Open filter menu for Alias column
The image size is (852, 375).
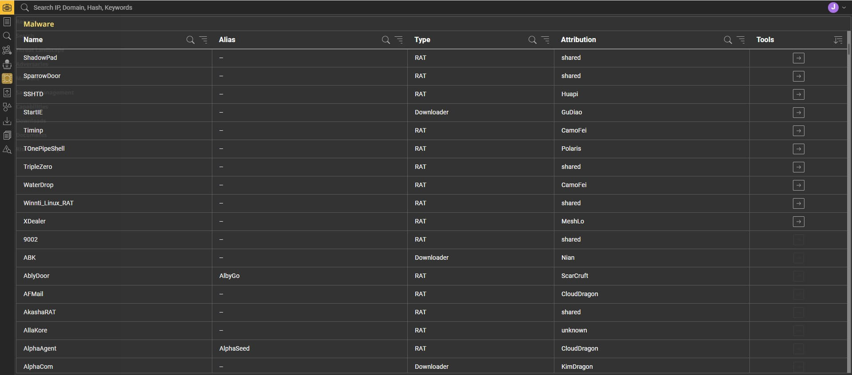click(x=399, y=40)
